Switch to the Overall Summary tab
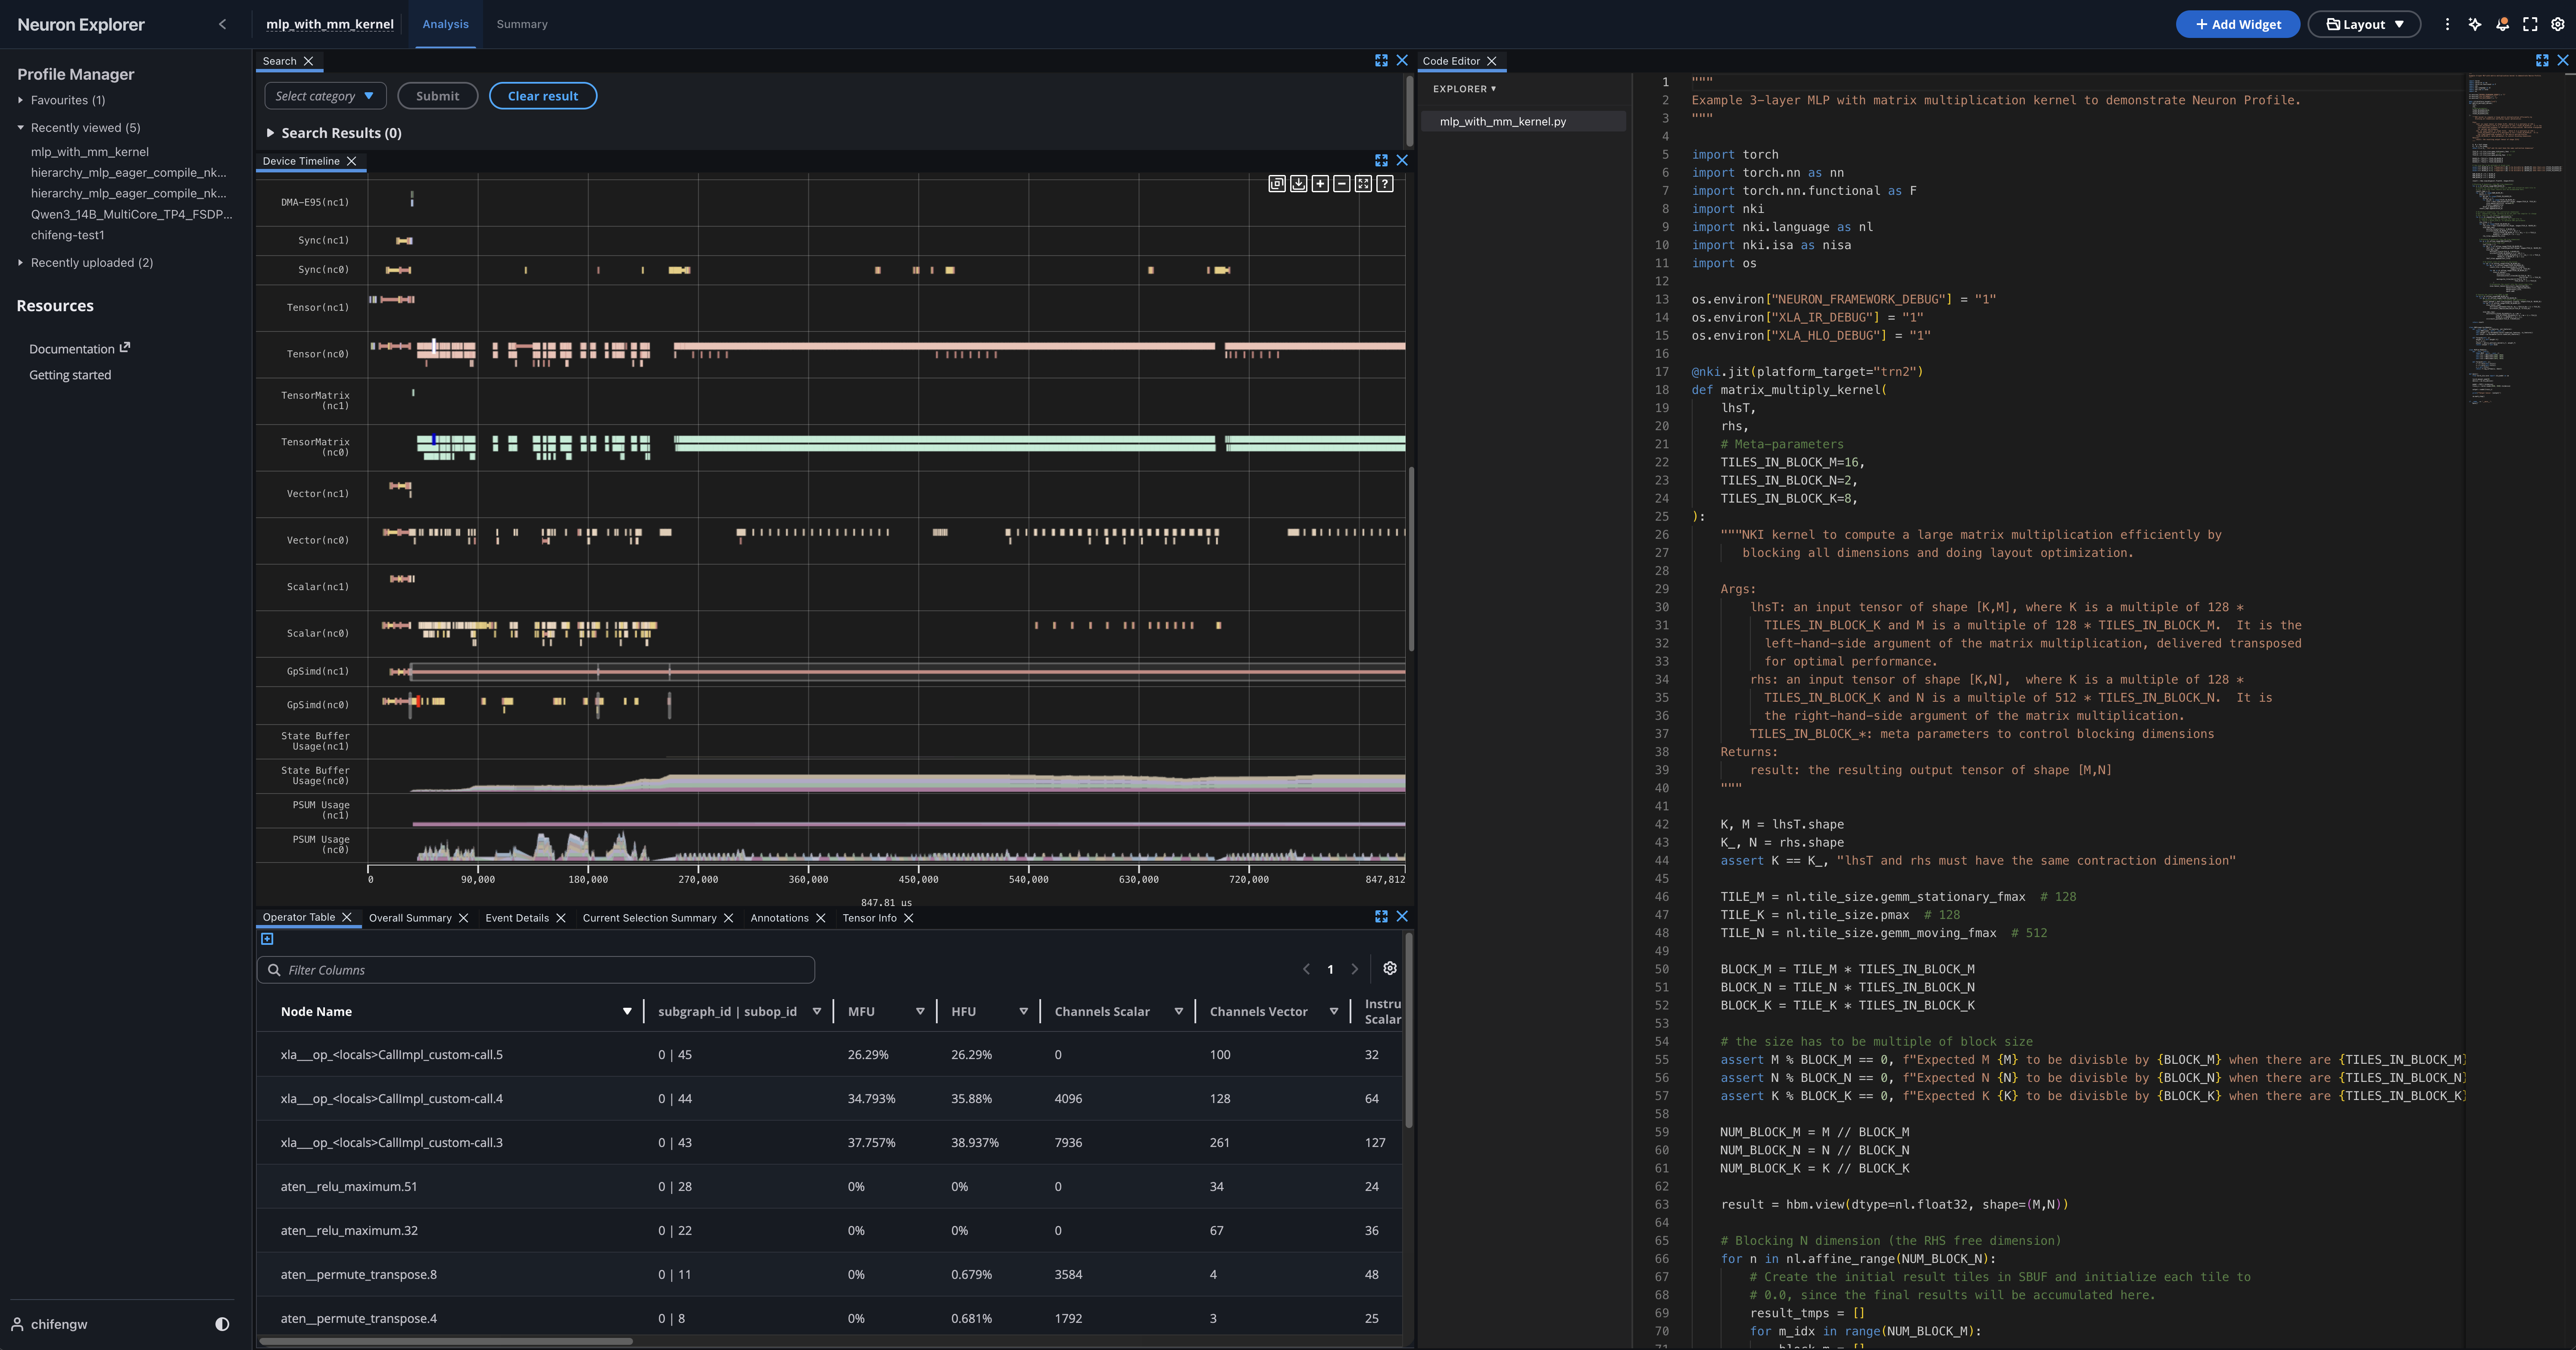This screenshot has width=2576, height=1350. point(410,918)
